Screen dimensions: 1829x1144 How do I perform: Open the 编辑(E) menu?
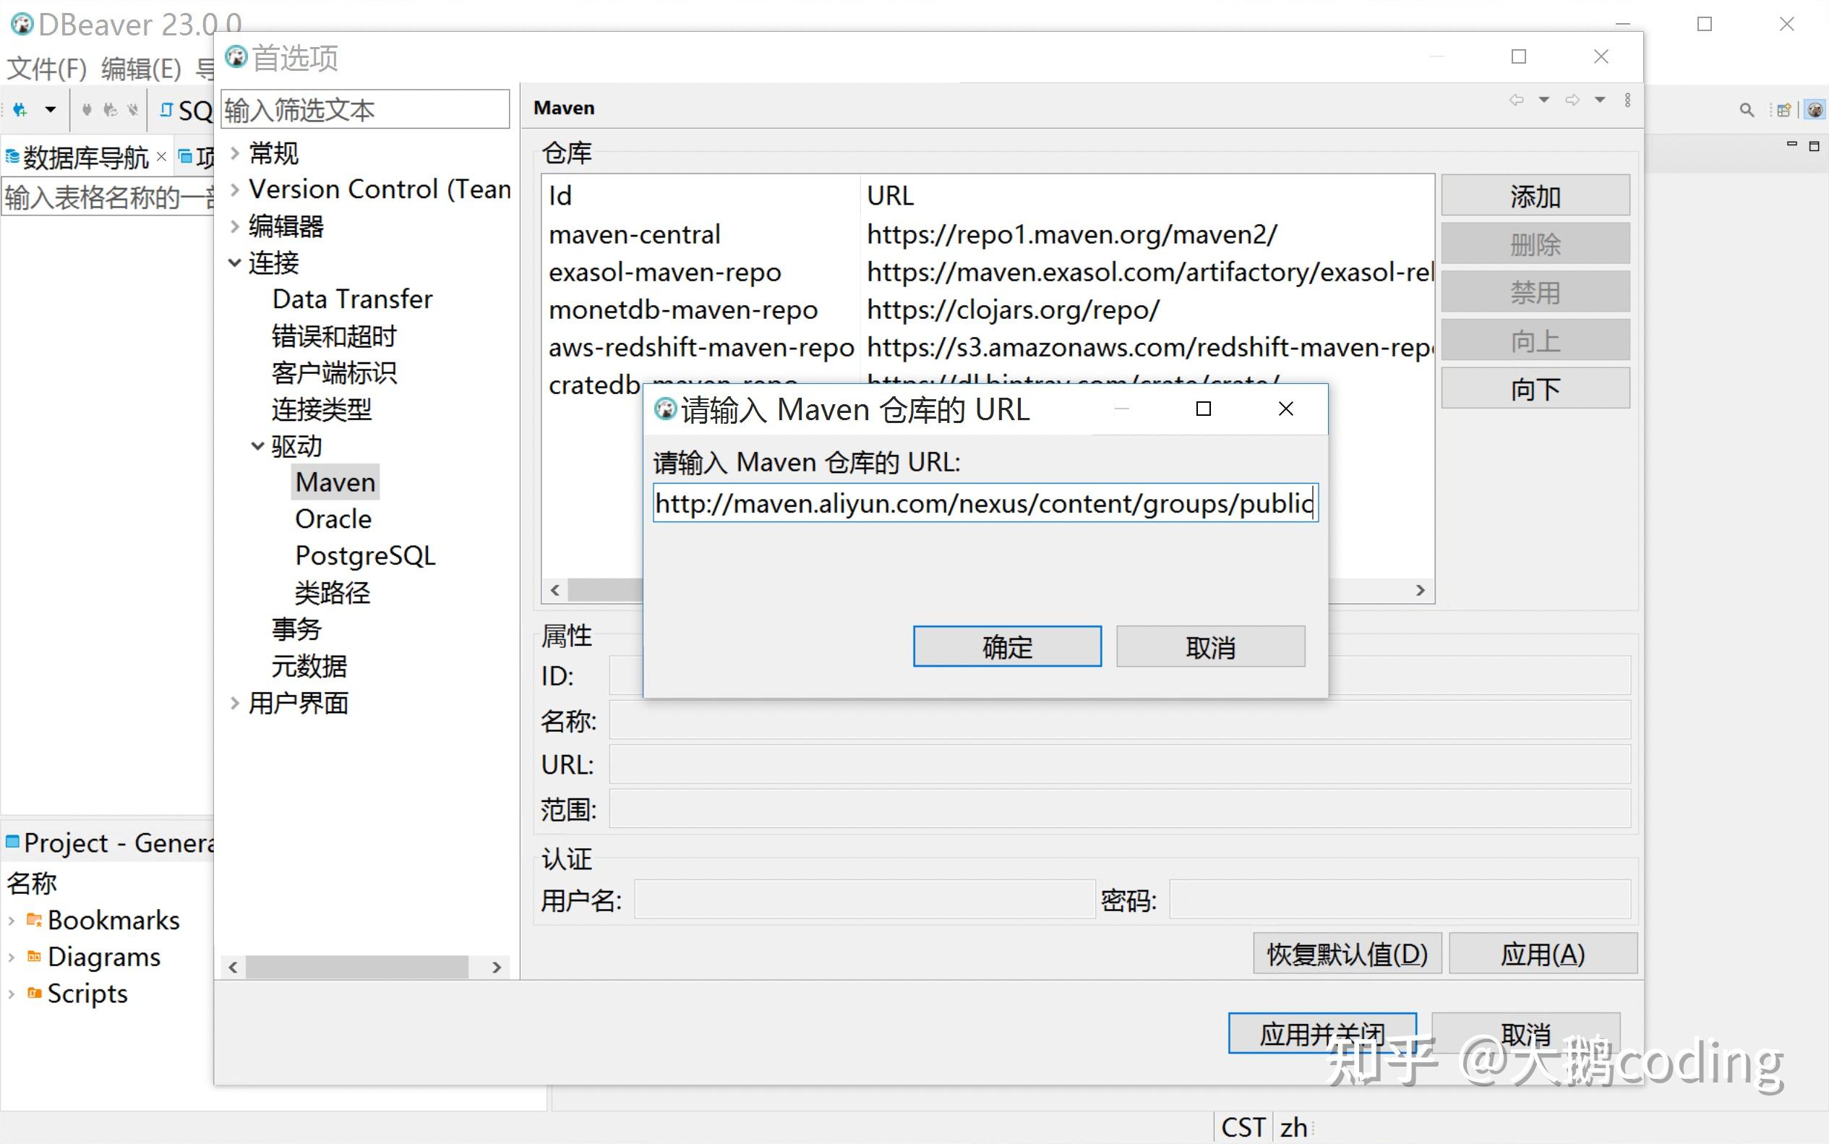142,69
